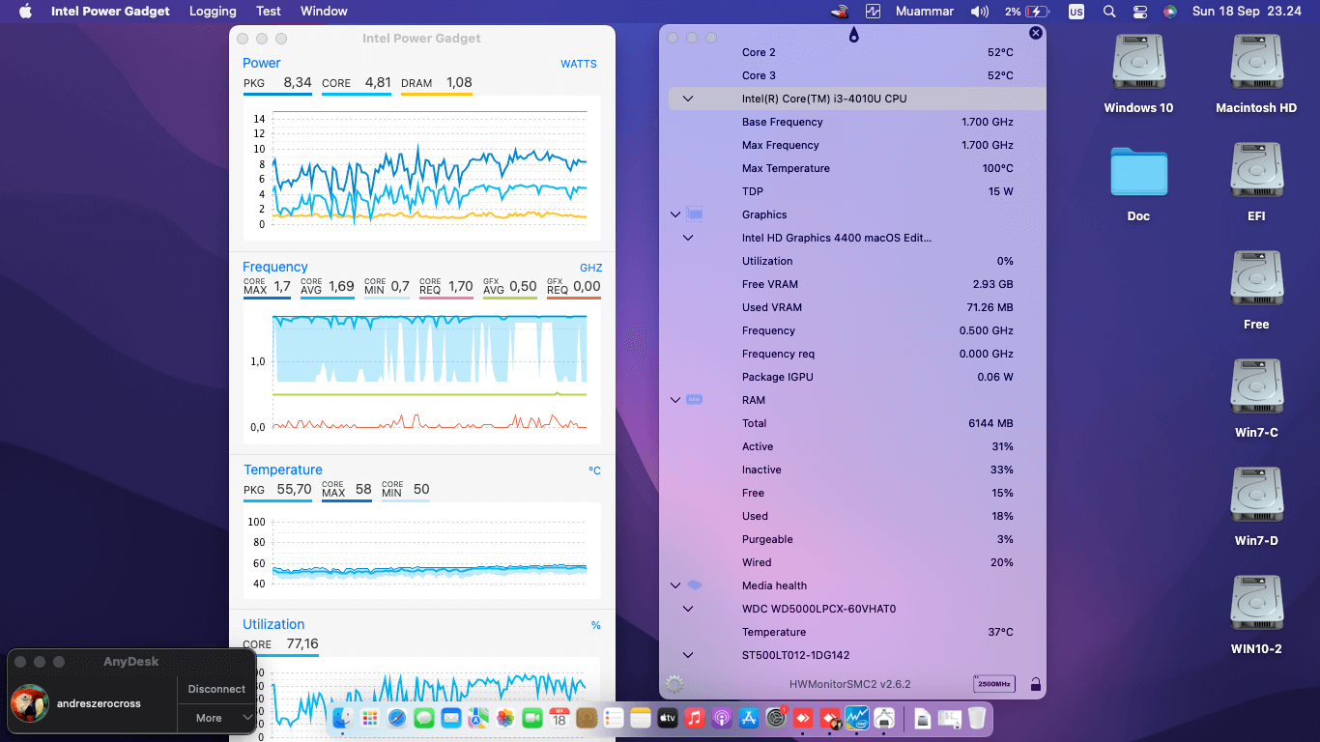Click the Muammar user menu bar item
1320x742 pixels.
click(924, 12)
